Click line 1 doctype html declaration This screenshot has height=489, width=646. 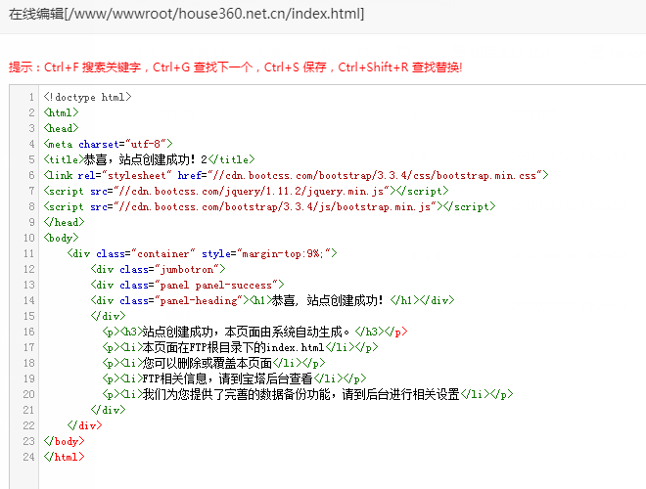(87, 97)
